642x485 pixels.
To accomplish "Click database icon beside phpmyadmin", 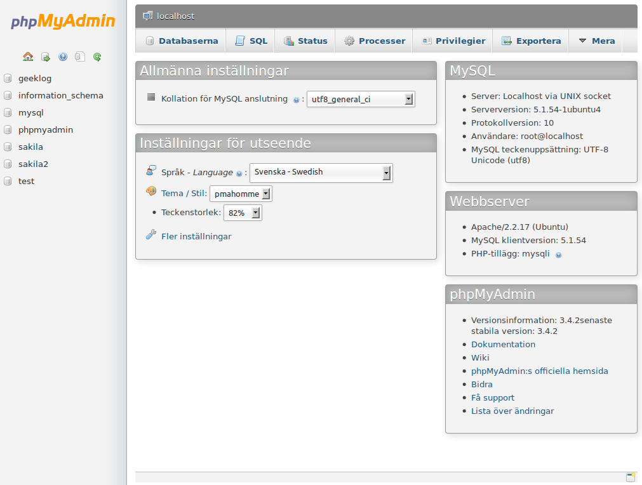I will click(8, 130).
